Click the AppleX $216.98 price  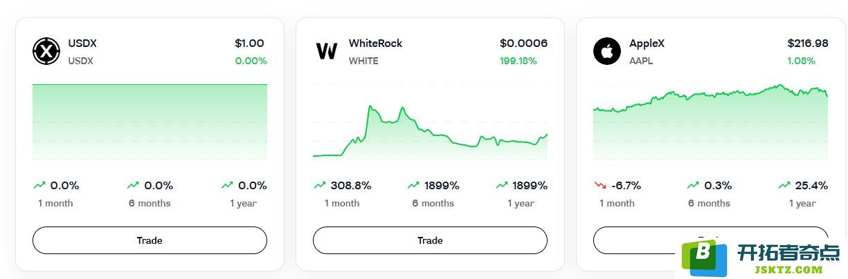pos(808,43)
